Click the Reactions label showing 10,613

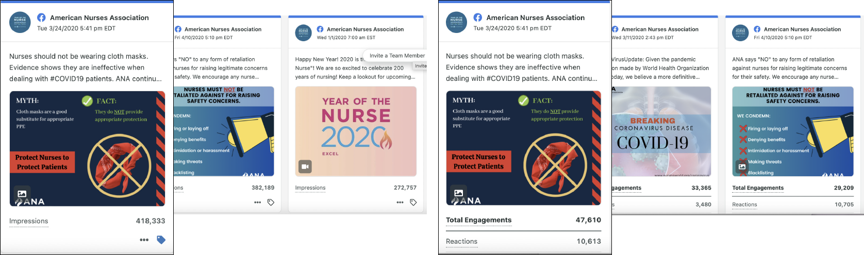point(461,241)
